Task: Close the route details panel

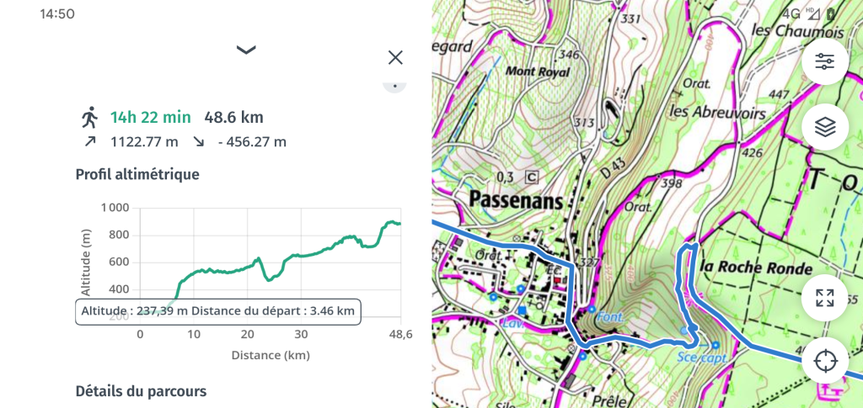Action: point(395,58)
